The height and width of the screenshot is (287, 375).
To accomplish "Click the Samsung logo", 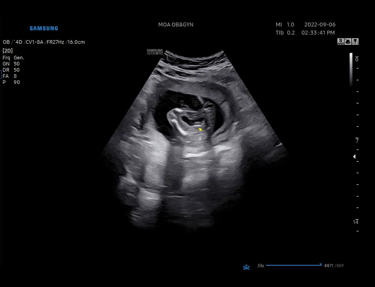I will [44, 29].
